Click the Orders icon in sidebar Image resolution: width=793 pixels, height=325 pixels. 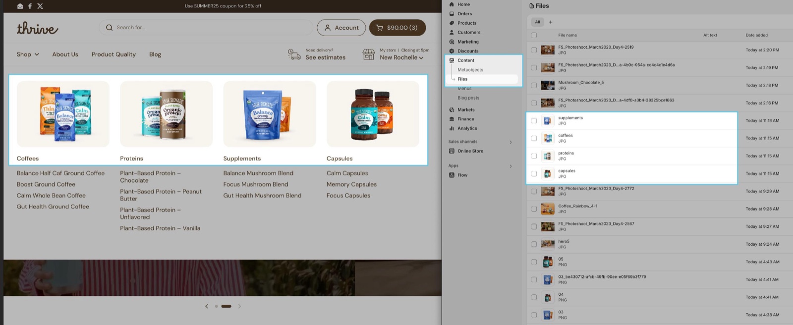pyautogui.click(x=452, y=14)
